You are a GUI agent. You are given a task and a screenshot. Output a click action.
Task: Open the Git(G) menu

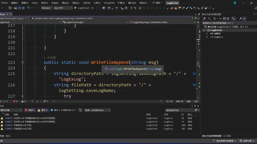pyautogui.click(x=35, y=3)
